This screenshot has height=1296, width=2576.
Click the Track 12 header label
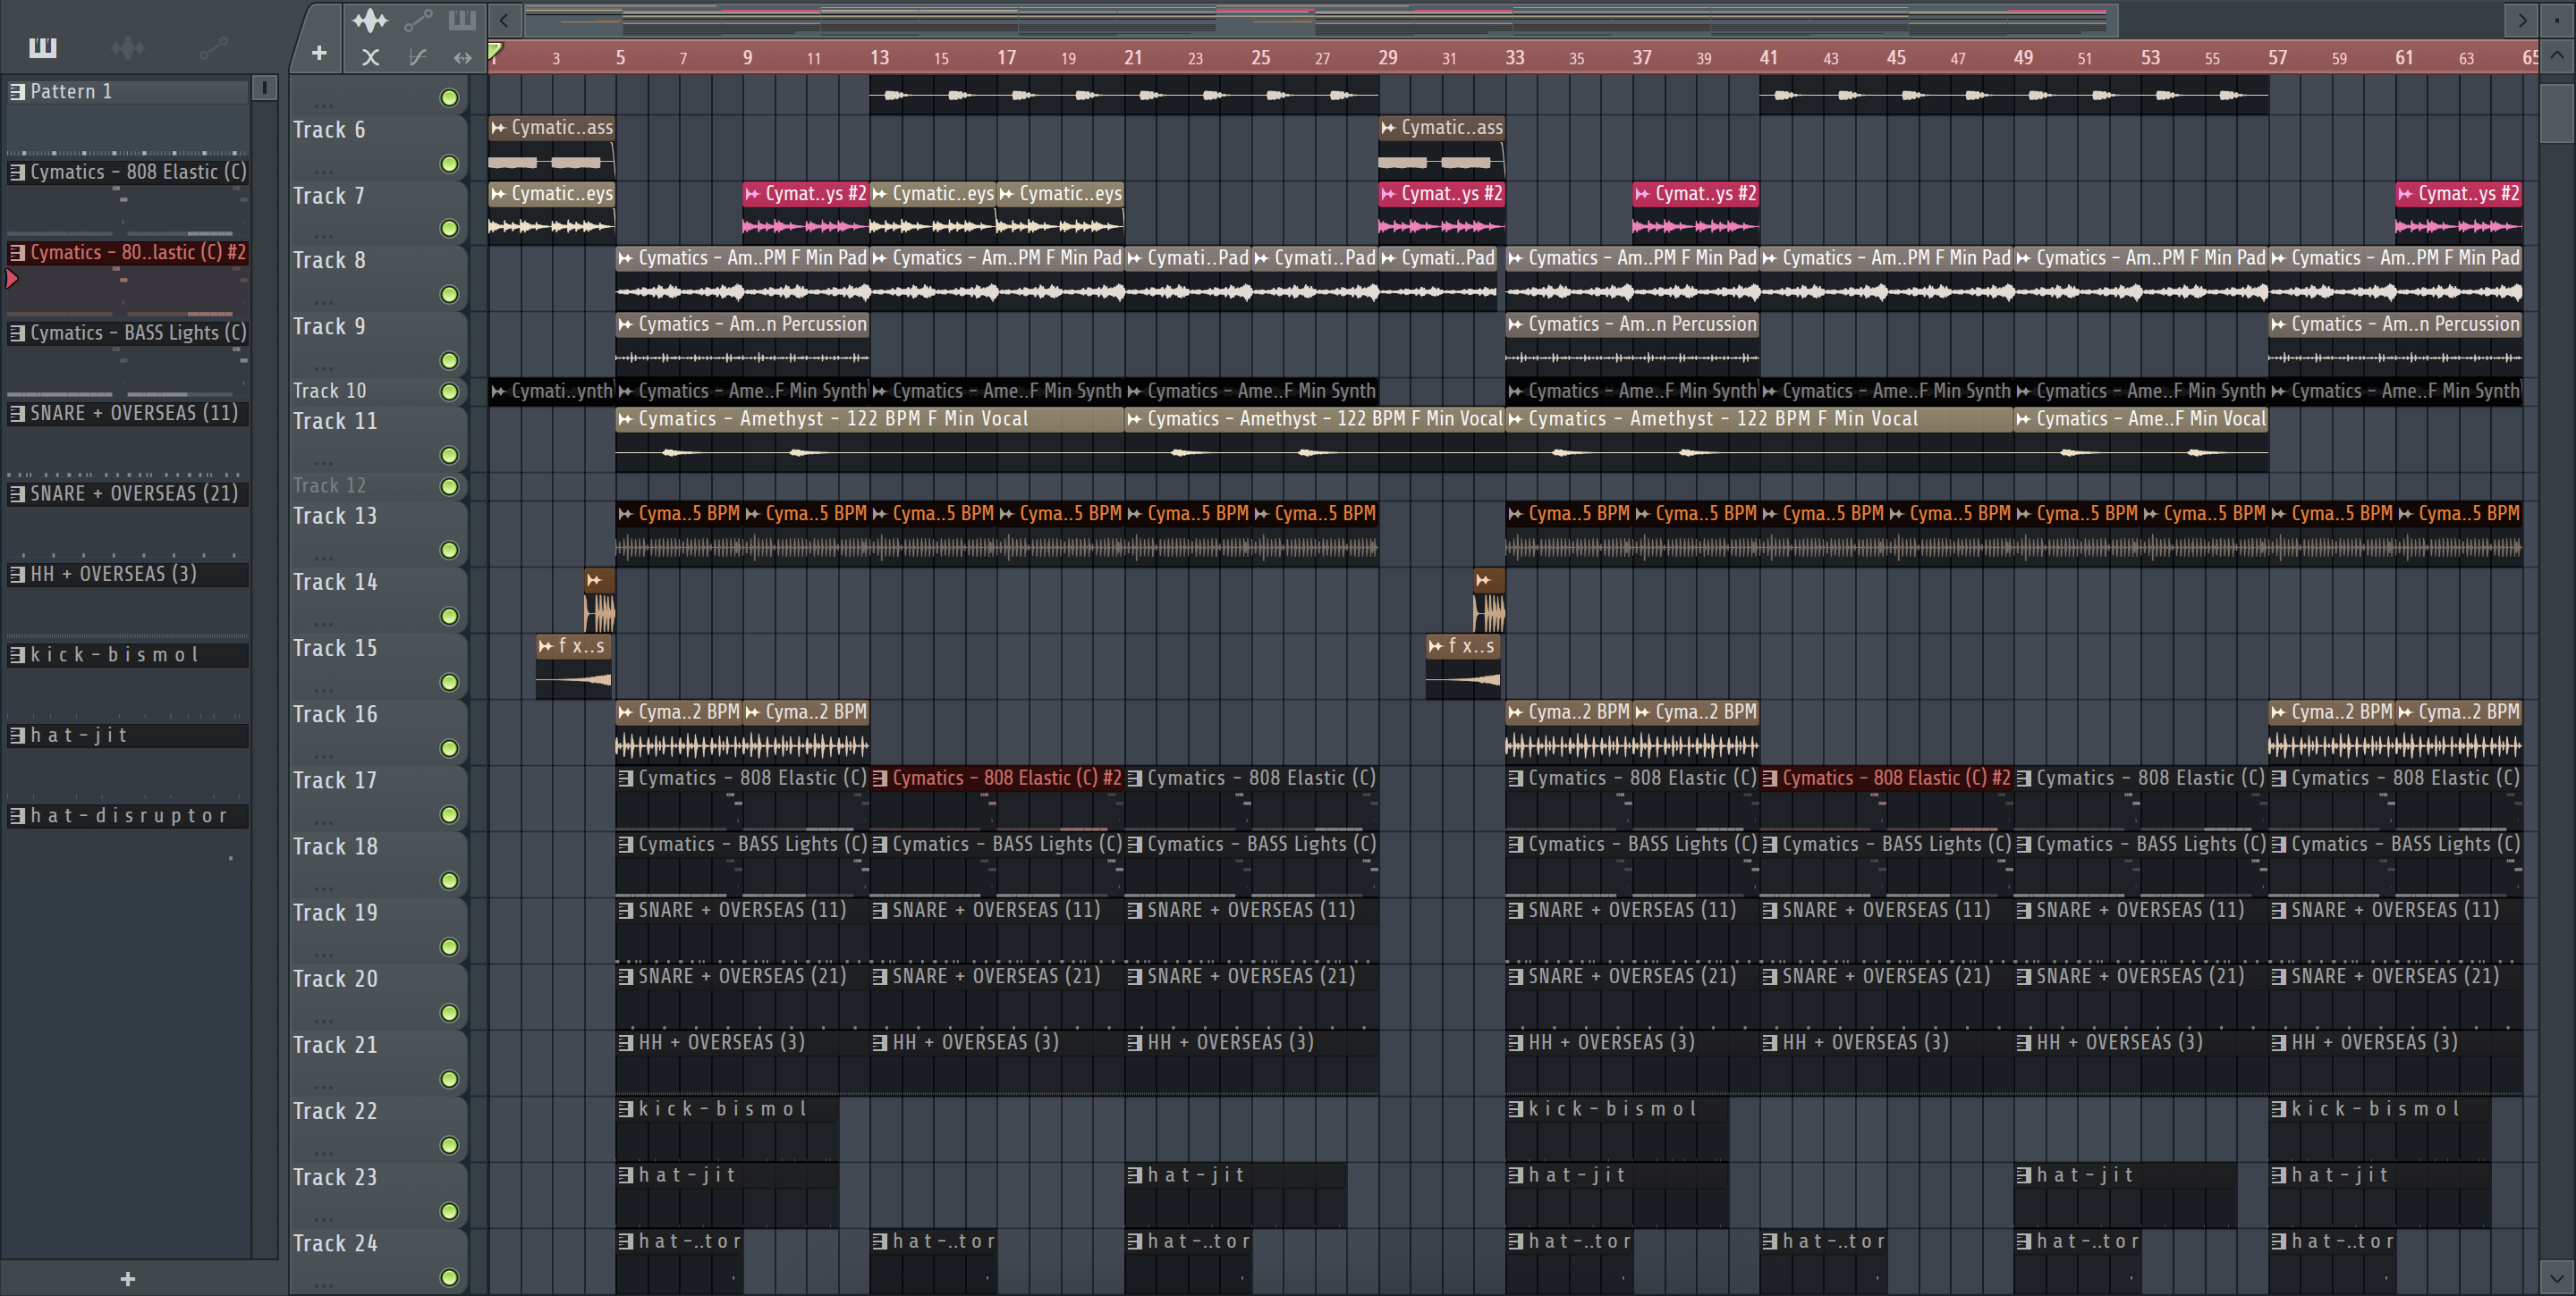tap(329, 485)
